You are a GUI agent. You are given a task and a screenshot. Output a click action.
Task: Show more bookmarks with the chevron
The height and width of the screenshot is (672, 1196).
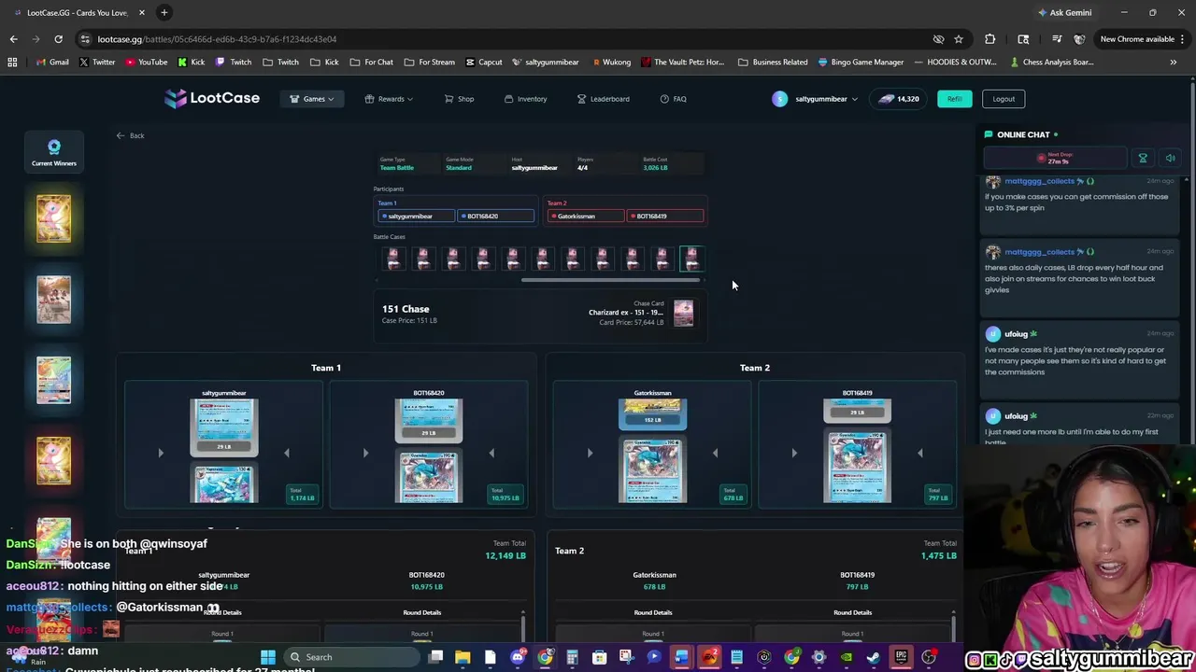click(x=1173, y=62)
